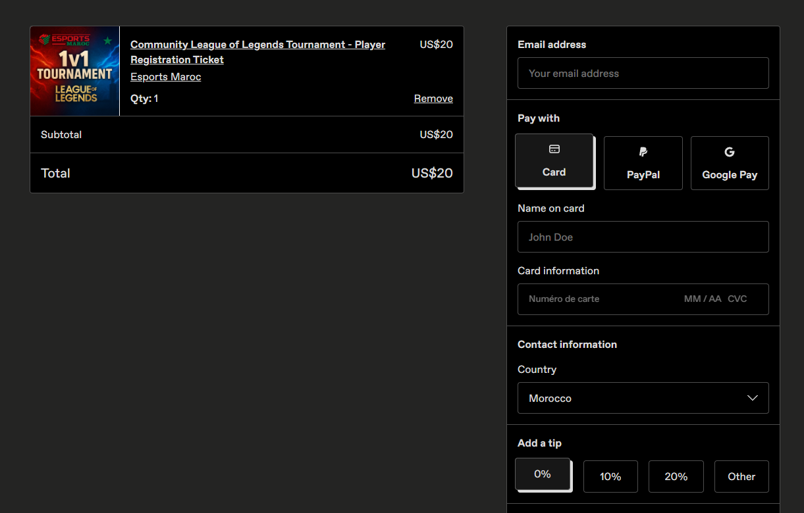Click the credit card icon

pyautogui.click(x=554, y=149)
